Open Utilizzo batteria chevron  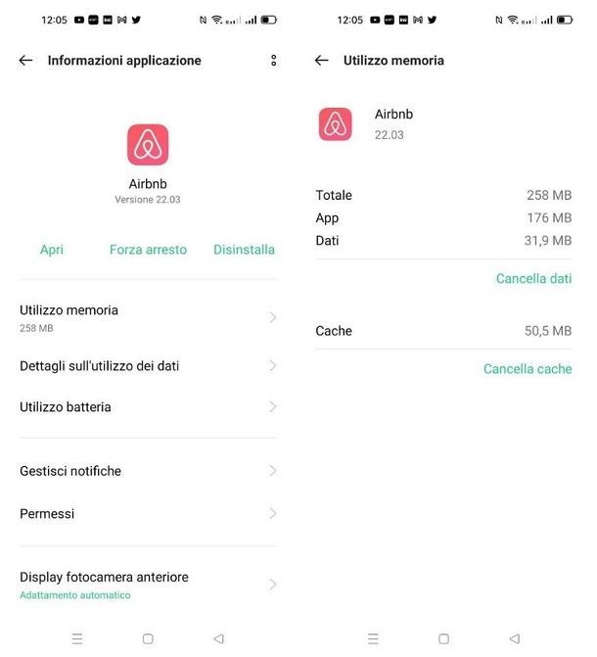tap(273, 407)
